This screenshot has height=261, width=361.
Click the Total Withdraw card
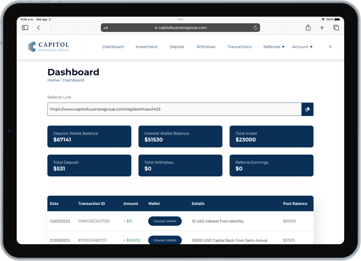point(180,166)
